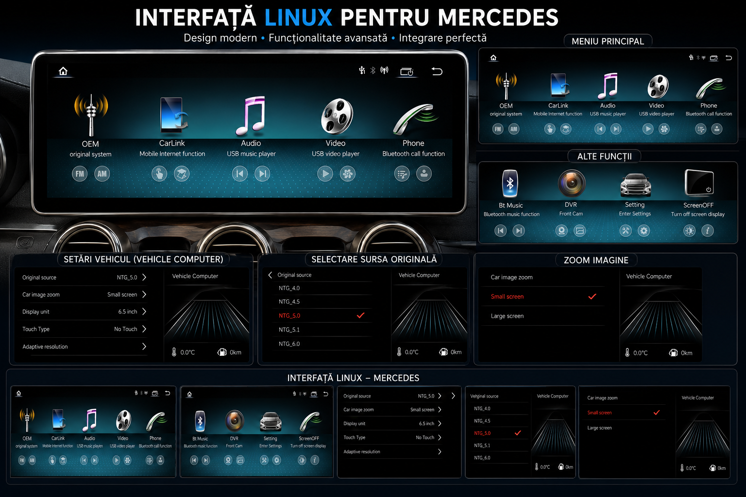The width and height of the screenshot is (746, 497).
Task: Expand Touch Type row in the bottom strip settings thumbnail
Action: (392, 437)
